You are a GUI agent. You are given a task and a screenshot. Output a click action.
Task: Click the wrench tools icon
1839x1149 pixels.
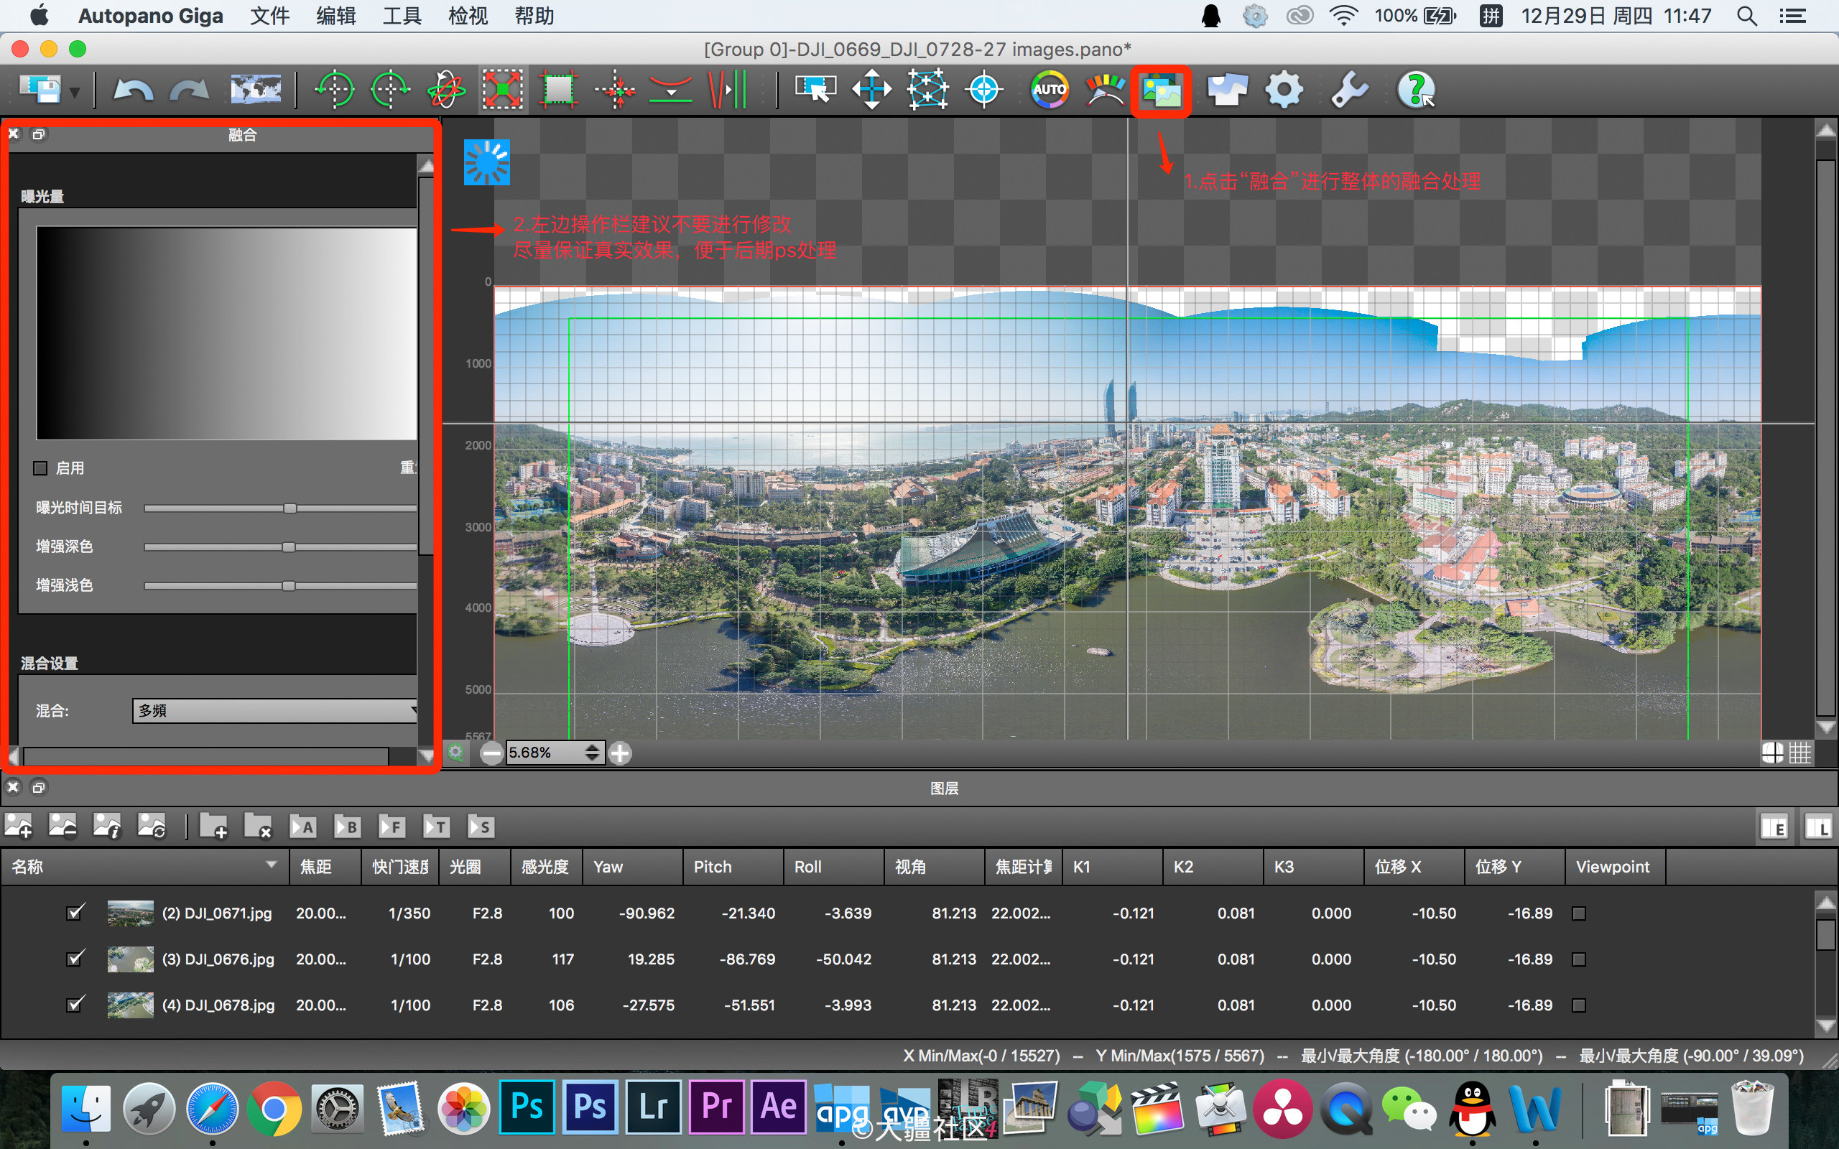coord(1350,90)
